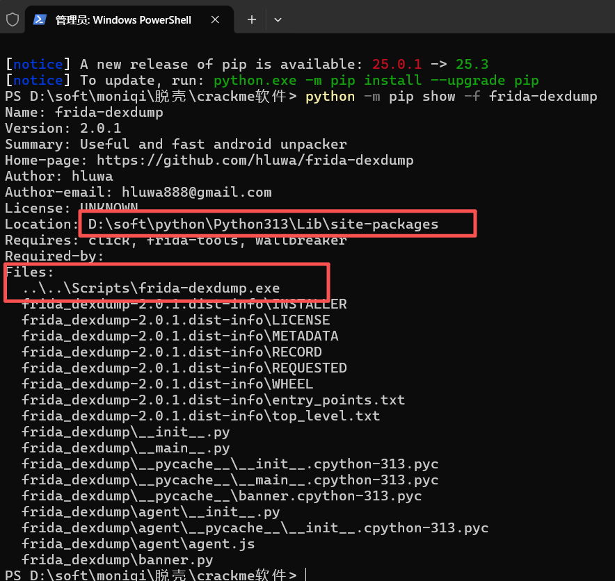
Task: Click the typed command python -m pip show -f frida-dexdump
Action: [x=452, y=97]
